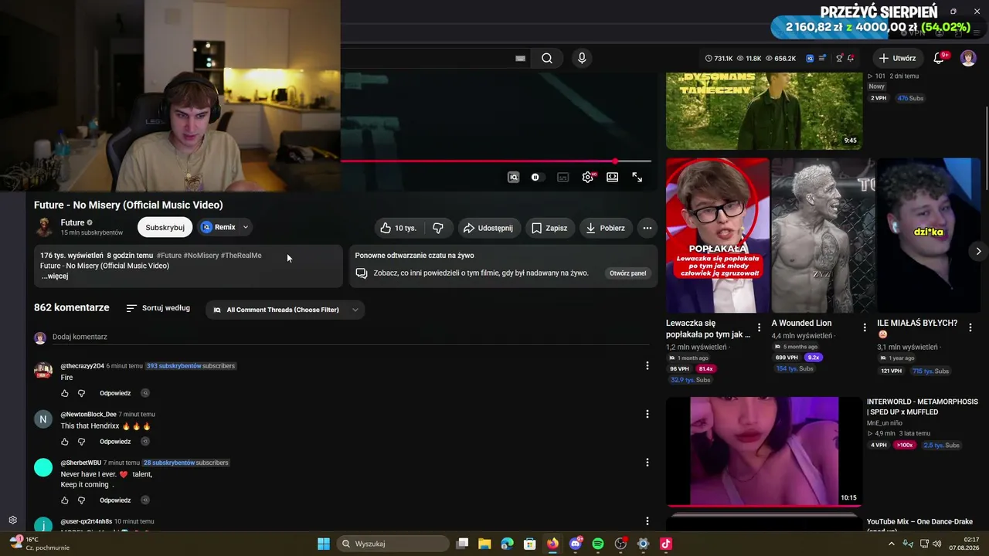Open video player settings gear
The image size is (989, 556).
(588, 177)
